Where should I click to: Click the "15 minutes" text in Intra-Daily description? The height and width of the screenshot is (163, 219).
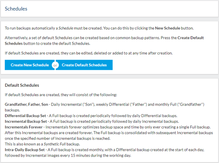(x=80, y=155)
